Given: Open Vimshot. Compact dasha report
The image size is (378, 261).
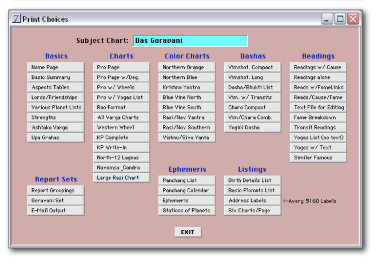Looking at the screenshot, I should (252, 67).
